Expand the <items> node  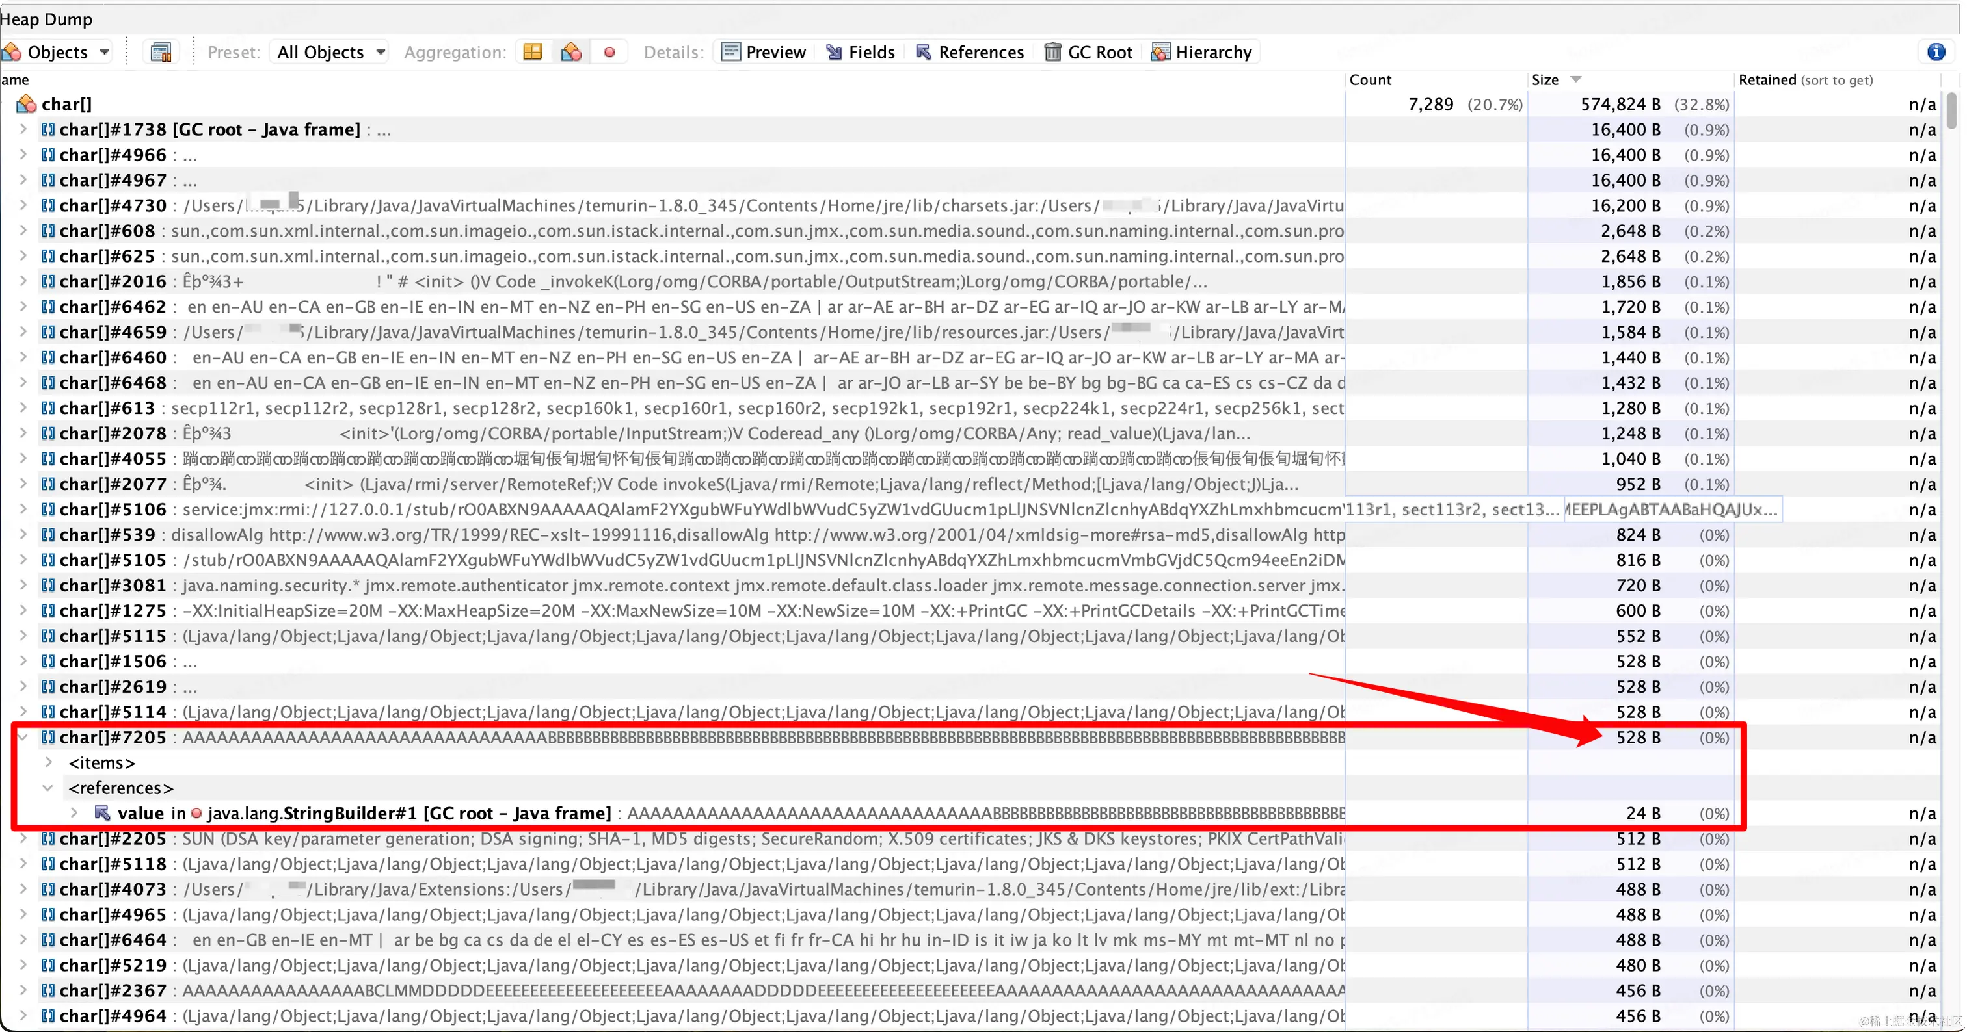point(49,763)
